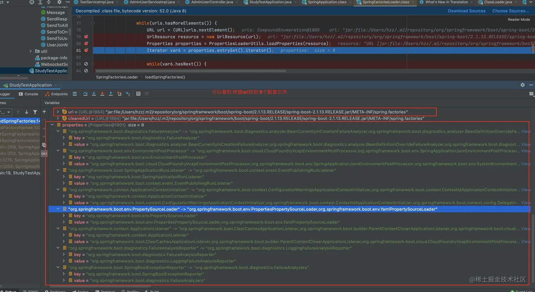
Task: Minimize the debug tool window
Action: pos(531,85)
